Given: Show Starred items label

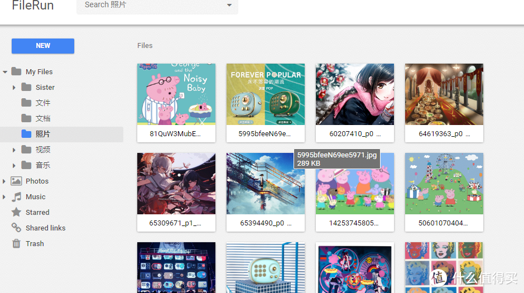Looking at the screenshot, I should (x=37, y=213).
